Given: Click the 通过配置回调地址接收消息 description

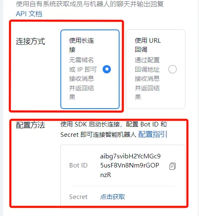Looking at the screenshot, I should coord(147,69).
